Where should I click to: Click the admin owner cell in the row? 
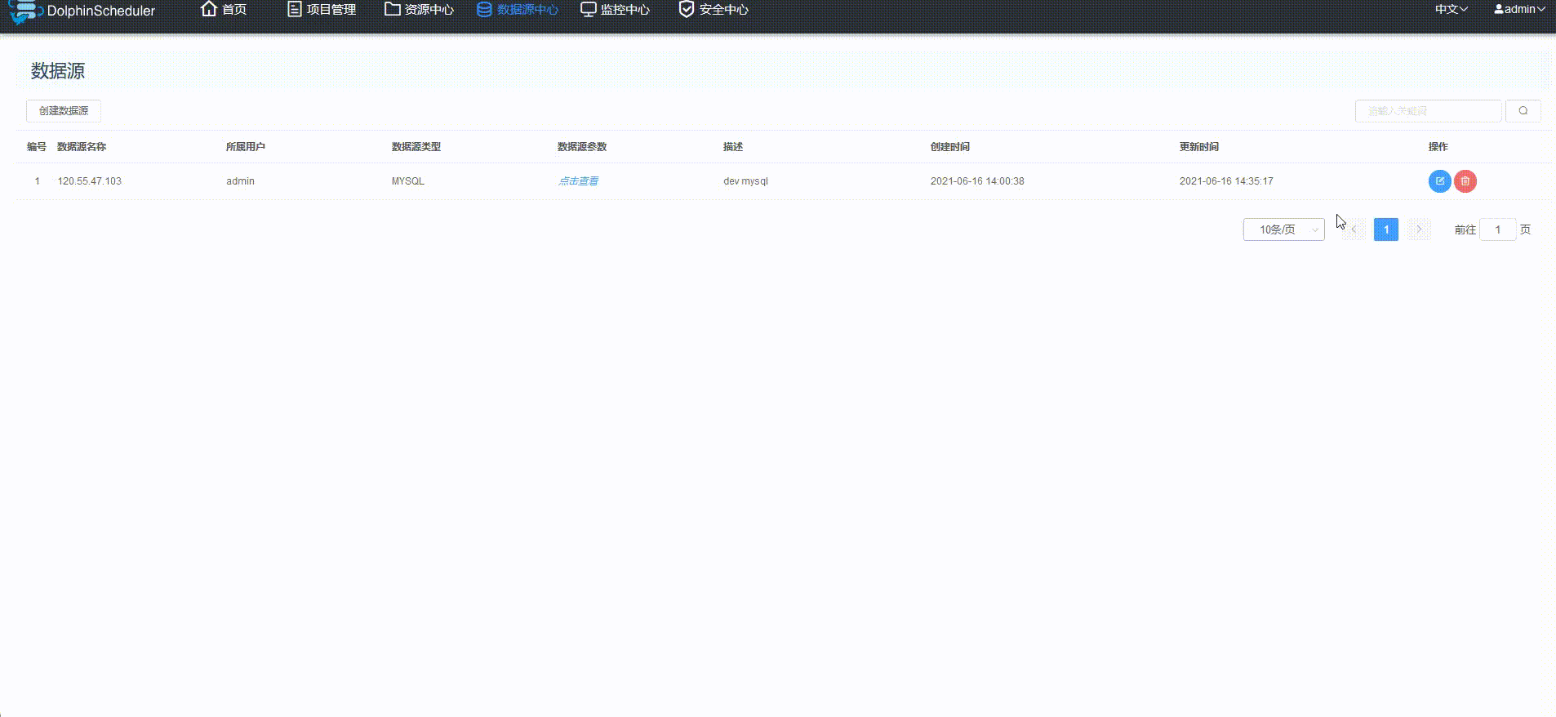pos(240,181)
